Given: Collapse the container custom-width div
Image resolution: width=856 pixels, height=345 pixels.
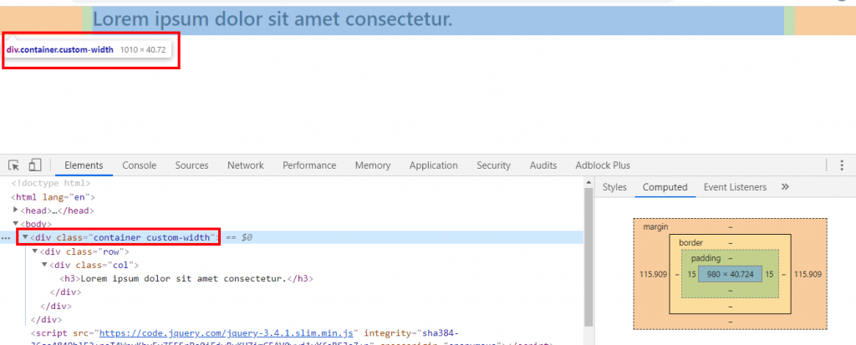Looking at the screenshot, I should 25,237.
